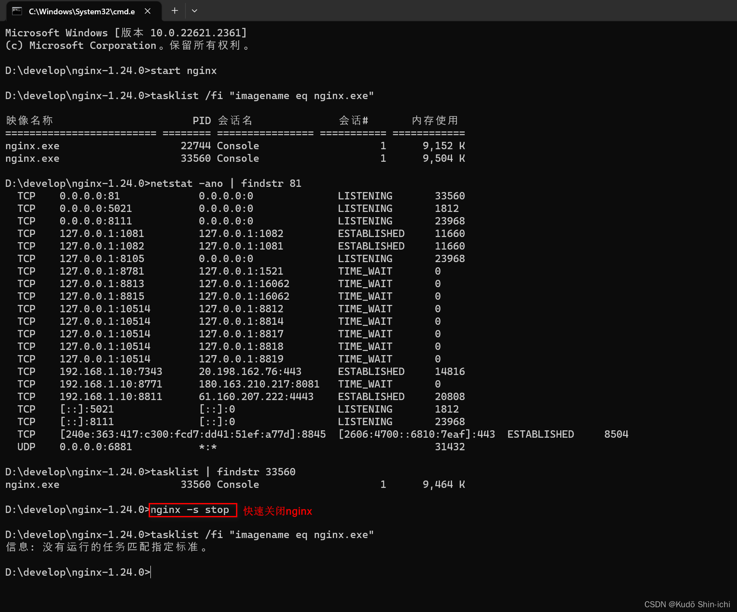Close the cmd.exe tab

[147, 11]
